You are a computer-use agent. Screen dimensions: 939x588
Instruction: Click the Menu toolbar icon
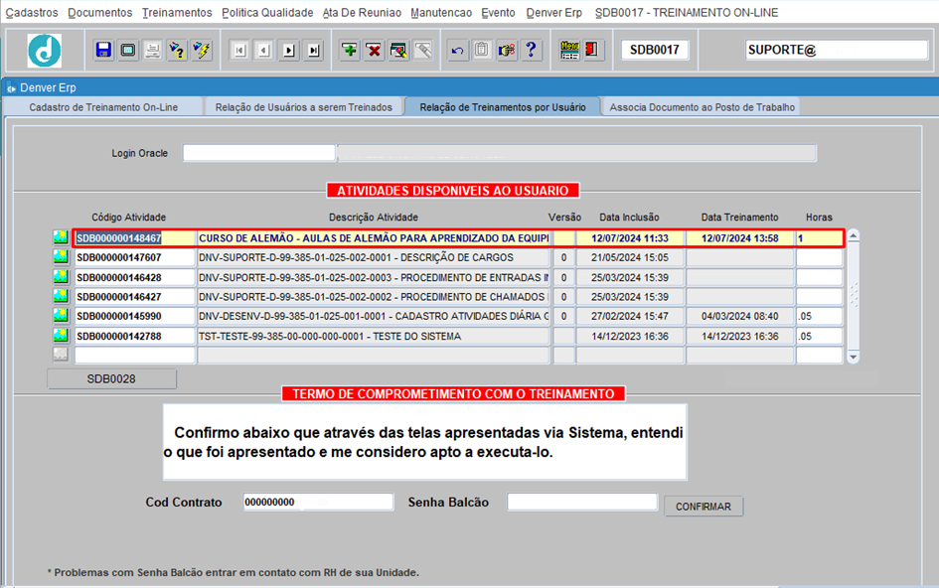coord(569,50)
